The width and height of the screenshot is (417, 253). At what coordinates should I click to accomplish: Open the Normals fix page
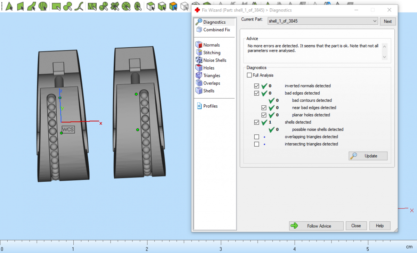point(211,45)
